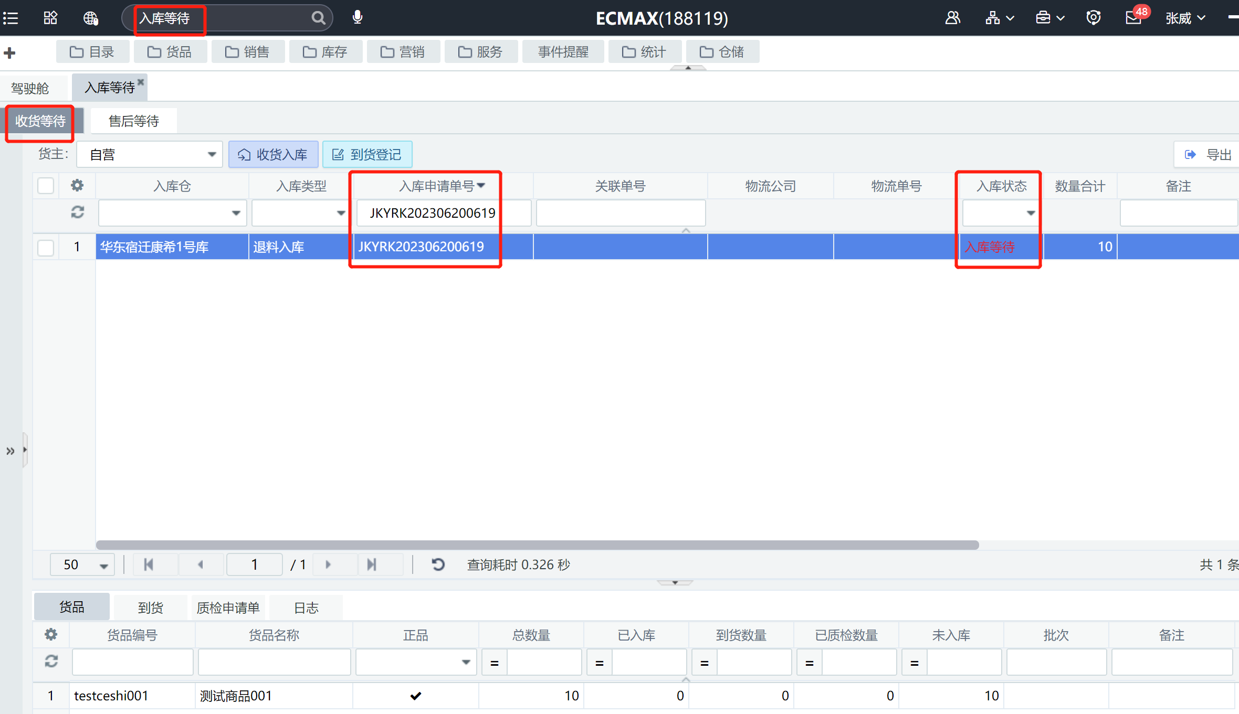Select the 售后等待 sub-tab
Image resolution: width=1239 pixels, height=714 pixels.
[x=134, y=121]
